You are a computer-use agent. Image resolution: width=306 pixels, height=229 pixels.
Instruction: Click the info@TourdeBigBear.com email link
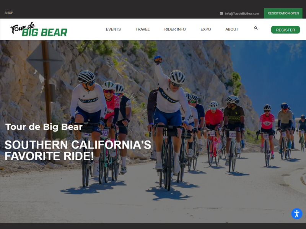242,13
